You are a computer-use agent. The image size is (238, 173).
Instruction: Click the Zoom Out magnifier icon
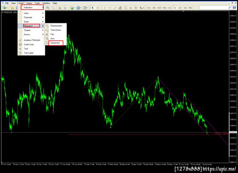click(53, 8)
